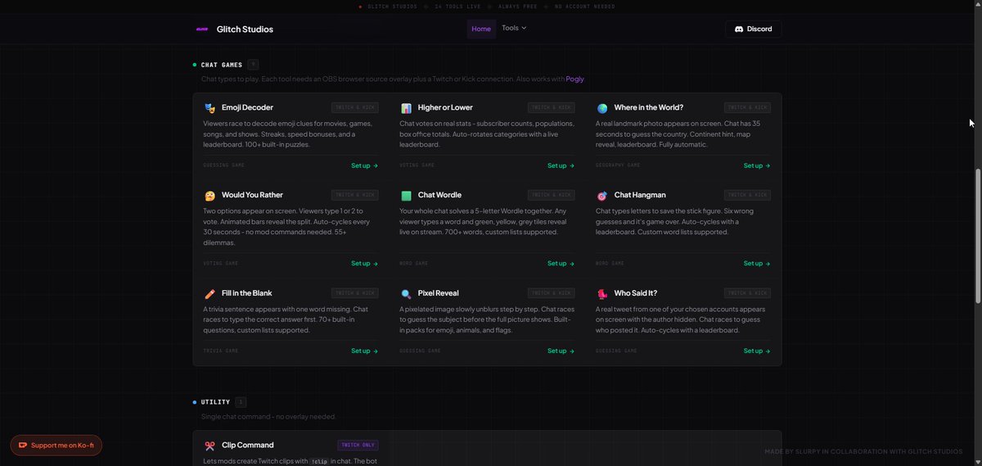Viewport: 982px width, 466px height.
Task: Click Set up for Where in the World
Action: pos(757,165)
